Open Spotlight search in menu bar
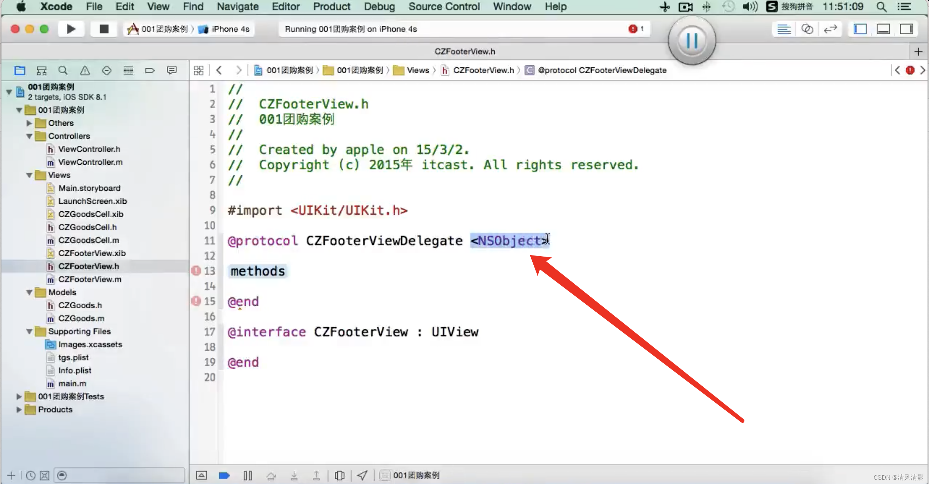Image resolution: width=929 pixels, height=484 pixels. [x=882, y=7]
